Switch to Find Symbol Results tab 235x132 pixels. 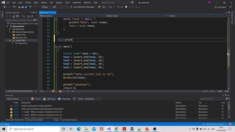tap(69, 120)
